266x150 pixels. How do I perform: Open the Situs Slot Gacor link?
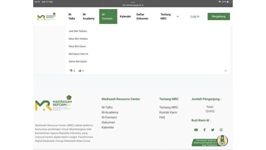77,46
